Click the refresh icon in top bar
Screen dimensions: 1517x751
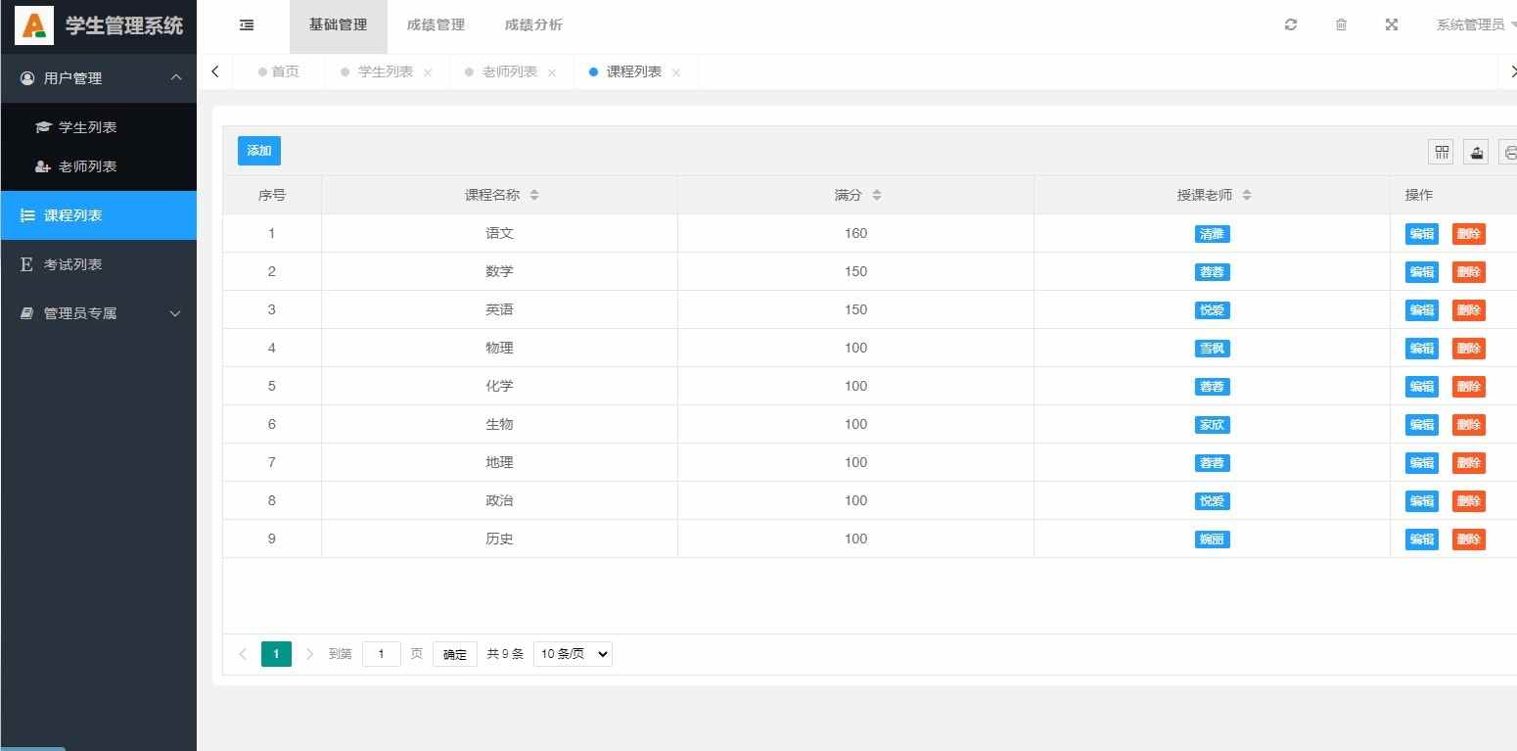1291,25
